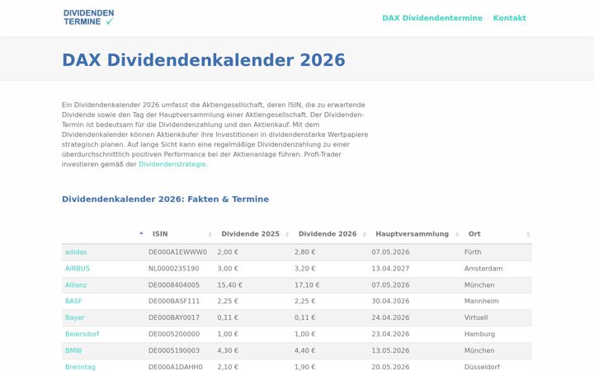
Task: Select the ISIN DE000A1EWWW0 cell
Action: pyautogui.click(x=177, y=252)
